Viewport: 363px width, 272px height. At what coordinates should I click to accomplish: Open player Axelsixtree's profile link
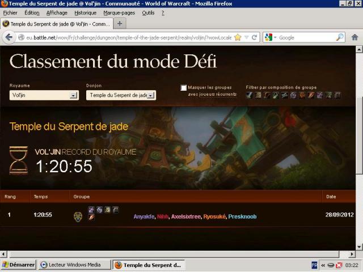[x=186, y=216]
